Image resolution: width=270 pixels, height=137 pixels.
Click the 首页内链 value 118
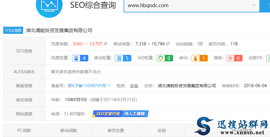(234, 44)
